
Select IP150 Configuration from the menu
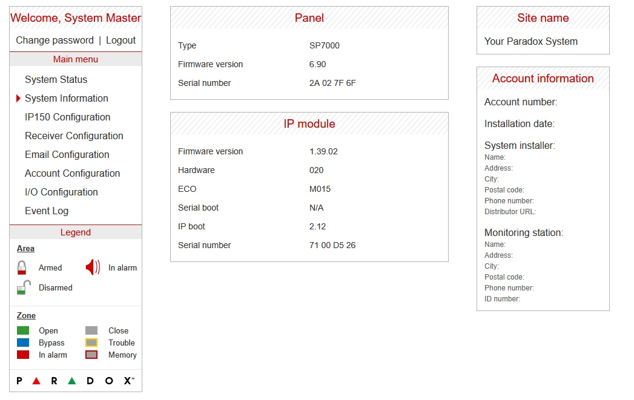[x=67, y=117]
